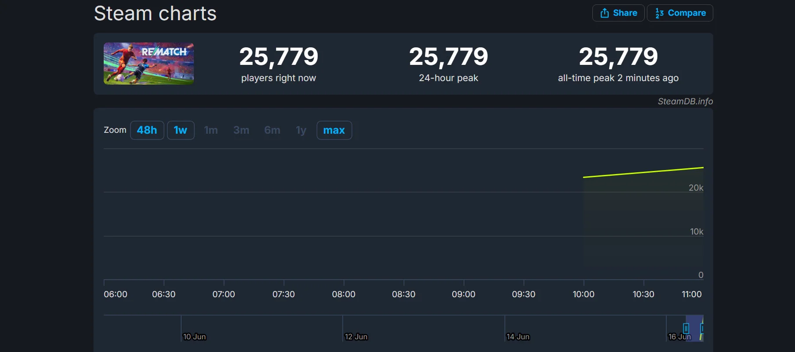This screenshot has height=352, width=795.
Task: Set chart zoom to 48h
Action: coord(147,130)
